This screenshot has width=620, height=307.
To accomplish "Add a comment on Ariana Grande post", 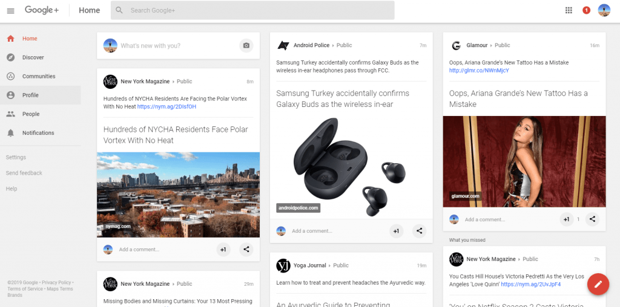I will coord(485,219).
